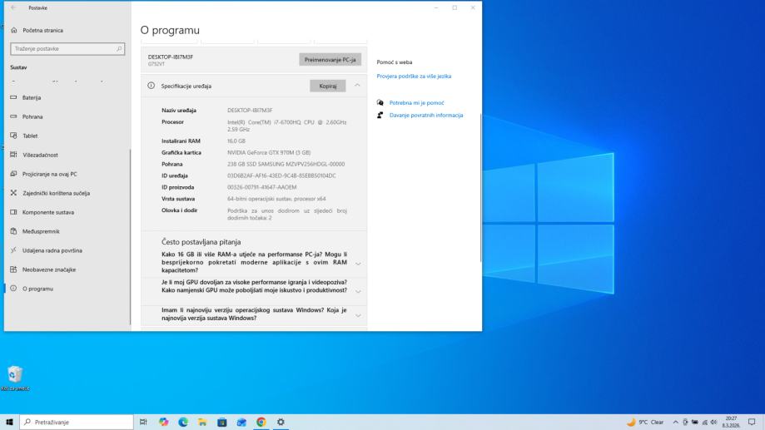Click the Settings gear on the taskbar
The width and height of the screenshot is (765, 430).
pos(281,422)
